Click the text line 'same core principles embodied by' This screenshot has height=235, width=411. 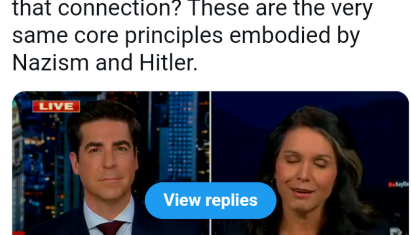coord(186,36)
